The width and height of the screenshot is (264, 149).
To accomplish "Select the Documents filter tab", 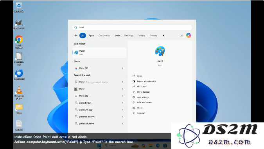I will click(104, 36).
